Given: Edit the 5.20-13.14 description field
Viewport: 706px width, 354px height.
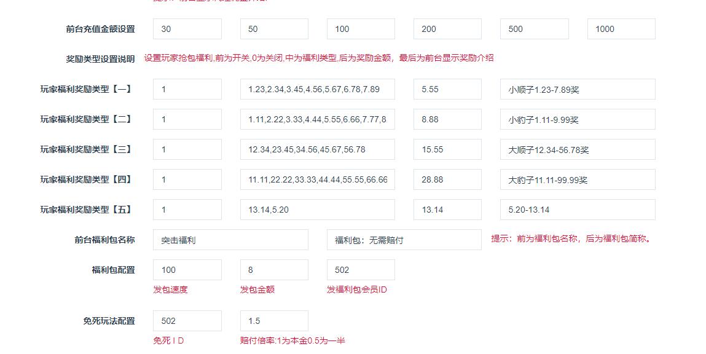Looking at the screenshot, I should coord(578,210).
